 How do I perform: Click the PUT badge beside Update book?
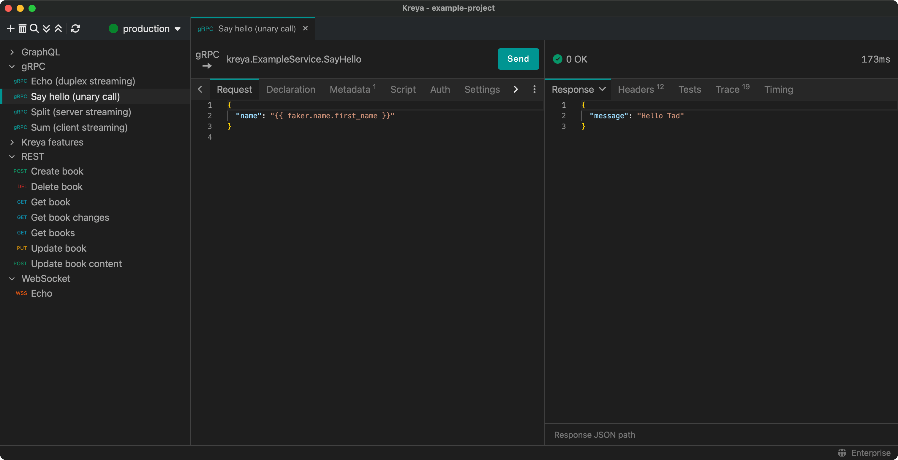pyautogui.click(x=22, y=248)
